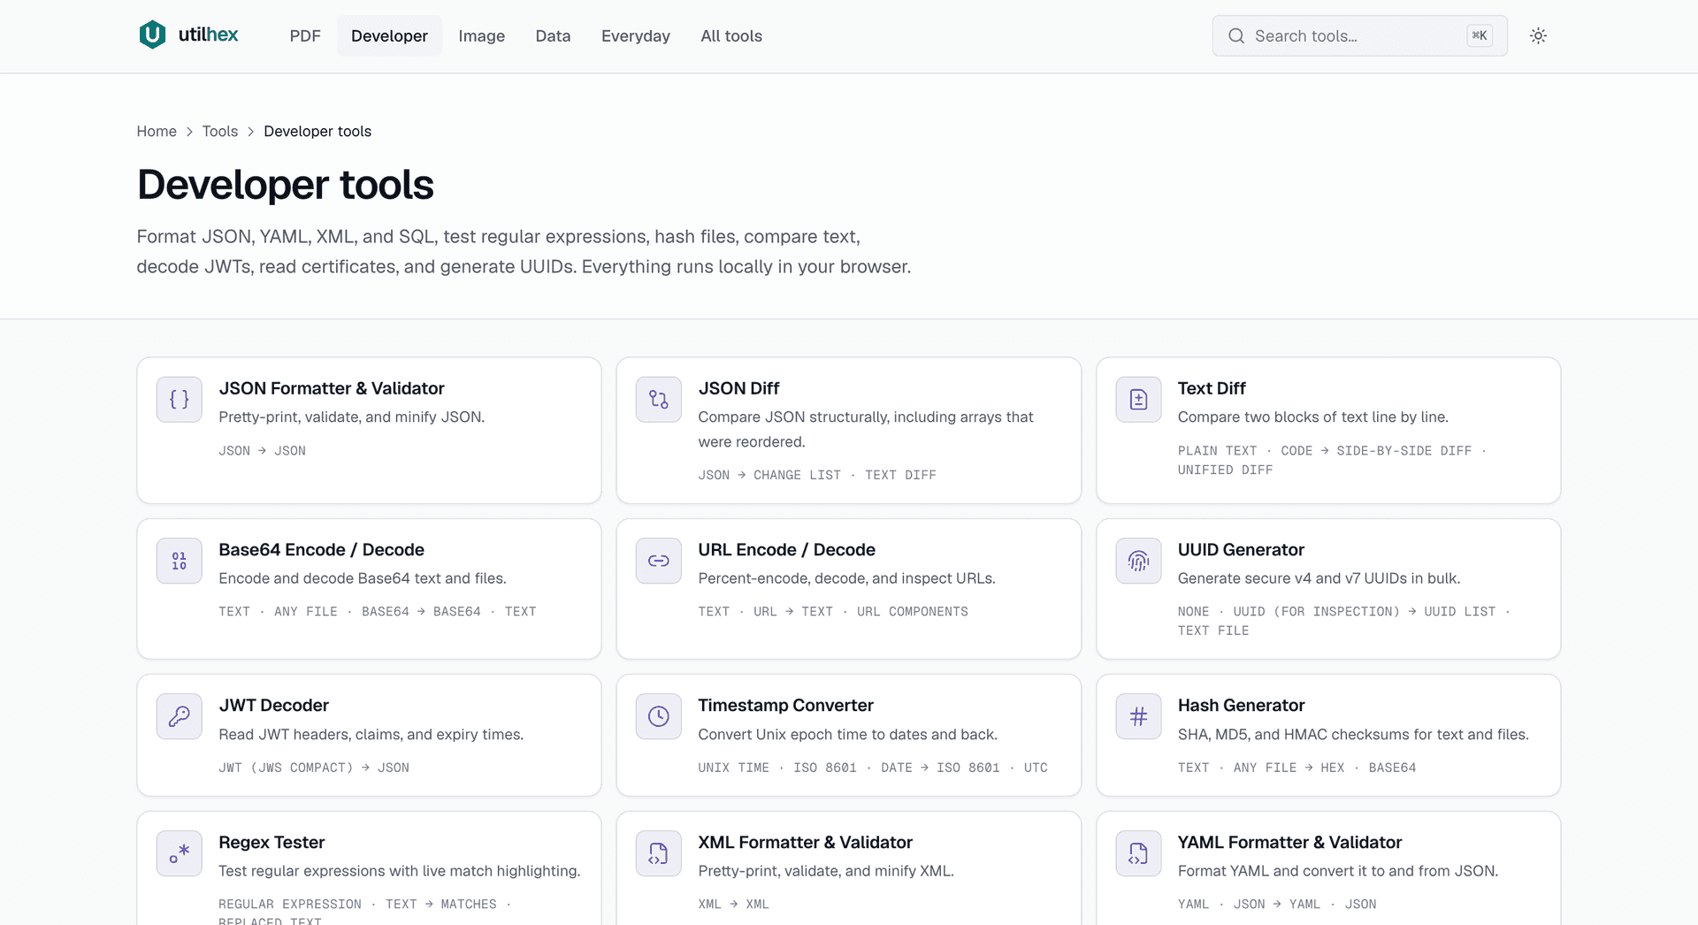
Task: Click the Tools breadcrumb link
Action: pos(220,131)
